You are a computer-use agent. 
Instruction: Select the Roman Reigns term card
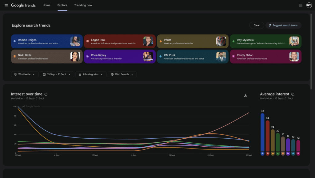47,41
